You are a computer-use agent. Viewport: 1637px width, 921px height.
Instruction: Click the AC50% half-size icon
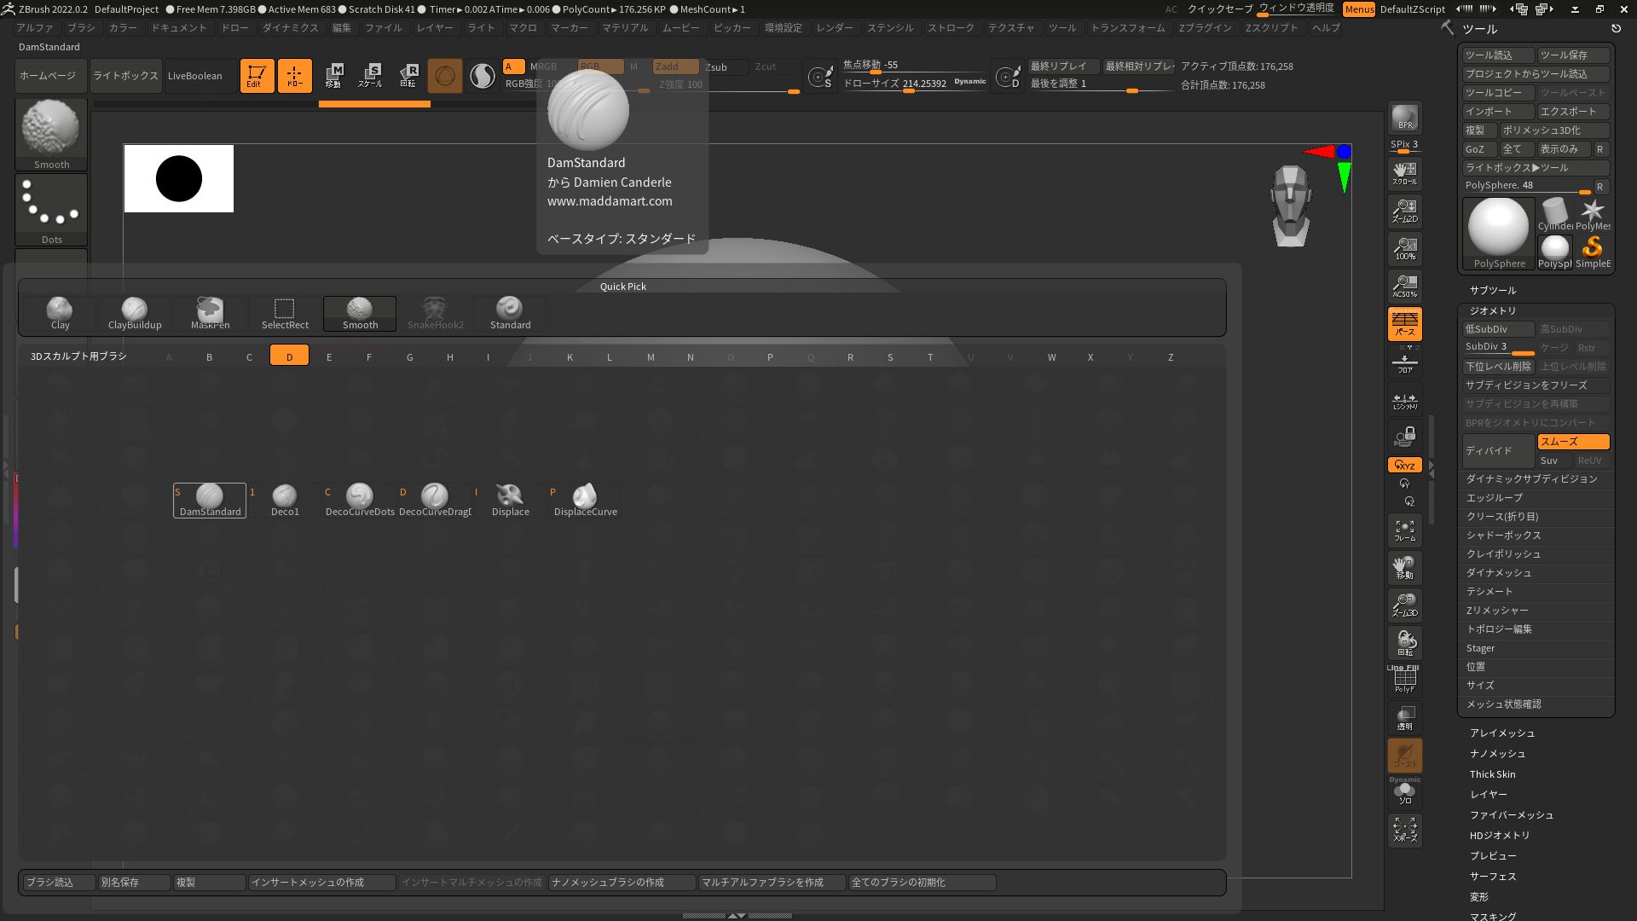tap(1404, 286)
